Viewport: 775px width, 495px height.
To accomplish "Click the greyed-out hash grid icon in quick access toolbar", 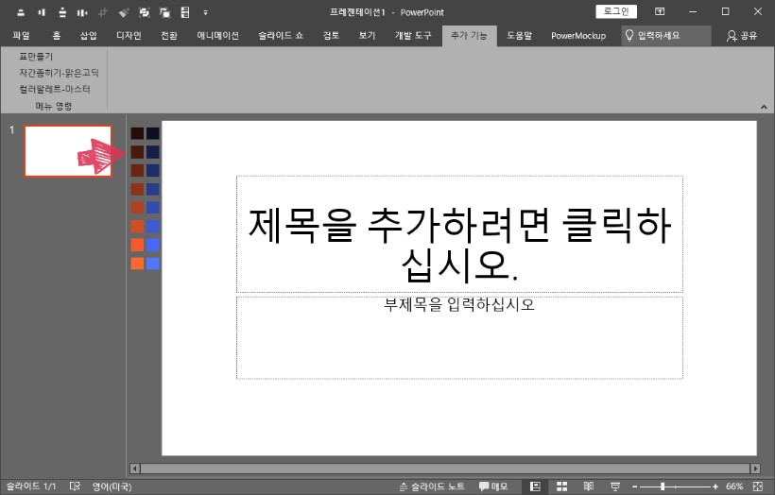I will point(103,12).
